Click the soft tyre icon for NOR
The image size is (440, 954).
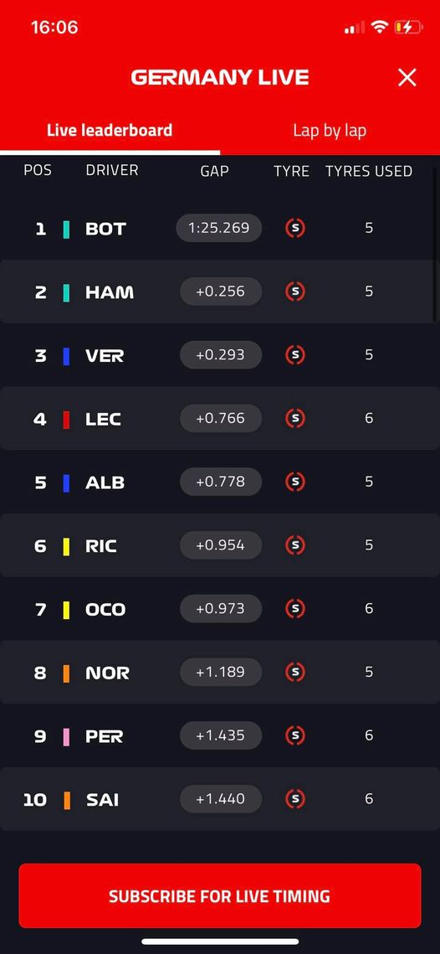point(295,672)
